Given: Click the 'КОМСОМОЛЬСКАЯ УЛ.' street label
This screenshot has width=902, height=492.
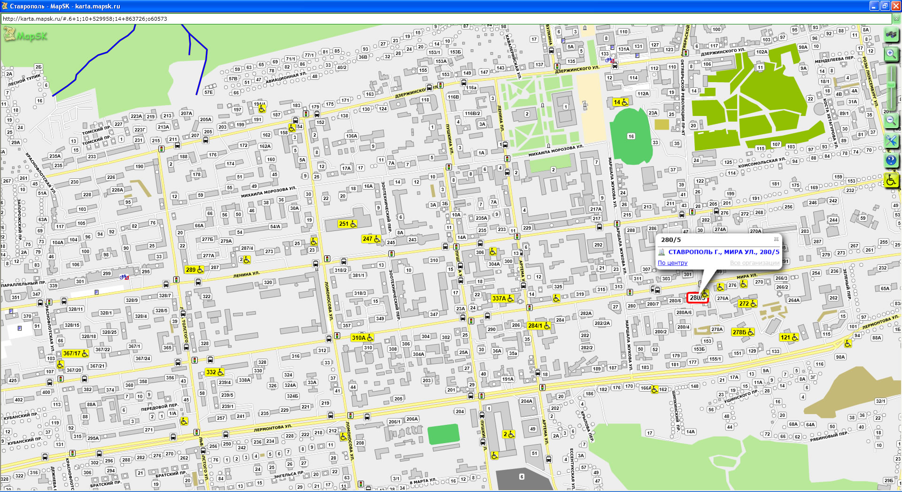Looking at the screenshot, I should click(x=762, y=162).
